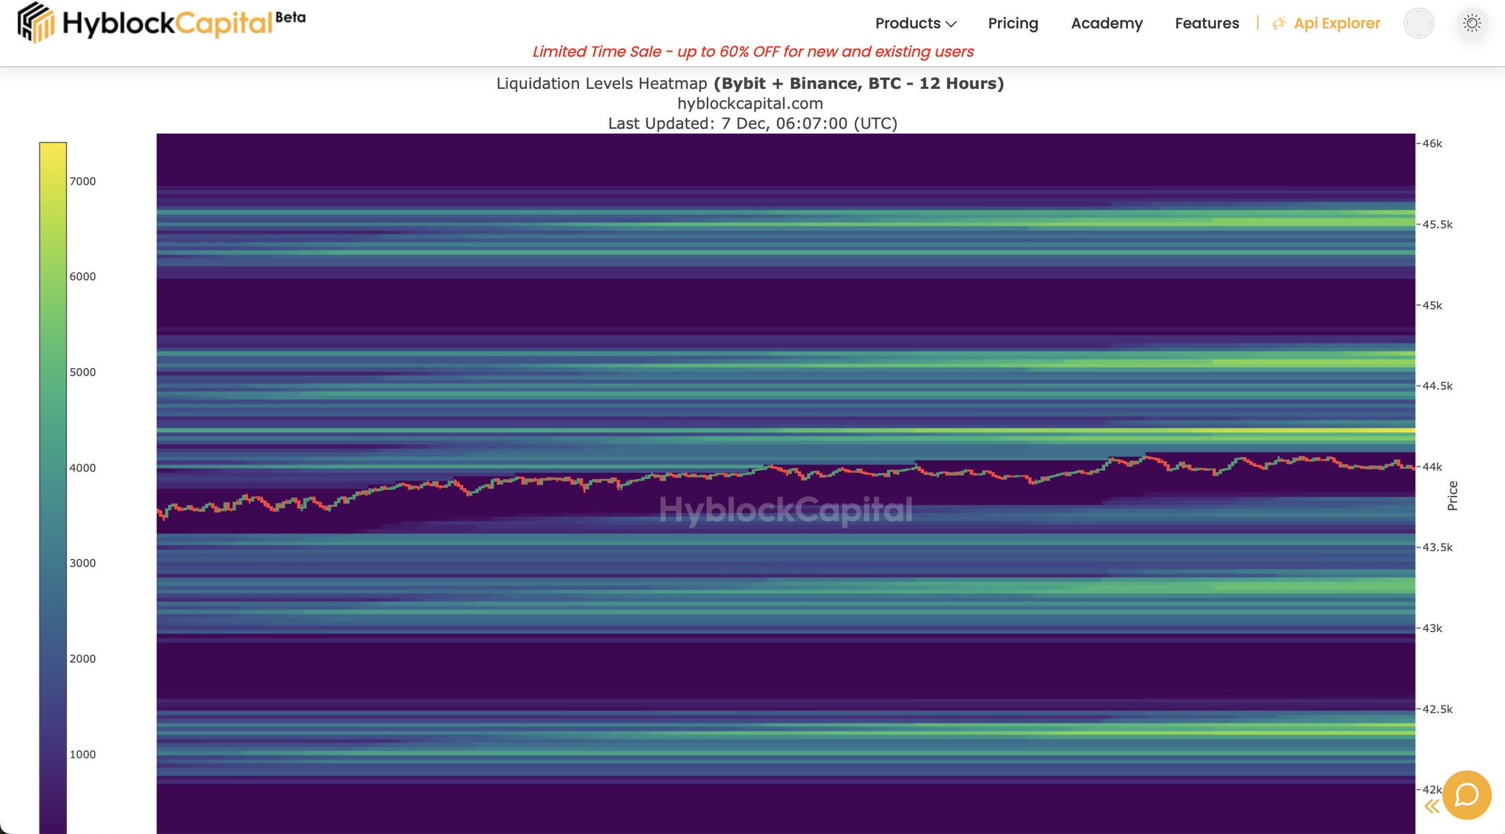
Task: Click the HyblockCapital logo icon
Action: [35, 23]
